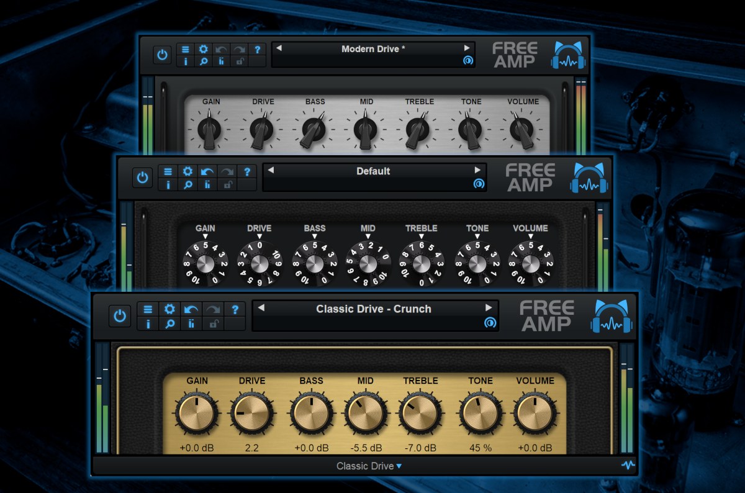This screenshot has width=745, height=493.
Task: Go to previous preset in Classic Drive - Crunch window
Action: pos(261,308)
